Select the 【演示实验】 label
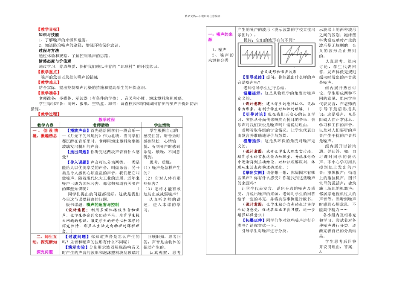Image resolution: width=405 pixels, height=286 pixels. point(76,247)
